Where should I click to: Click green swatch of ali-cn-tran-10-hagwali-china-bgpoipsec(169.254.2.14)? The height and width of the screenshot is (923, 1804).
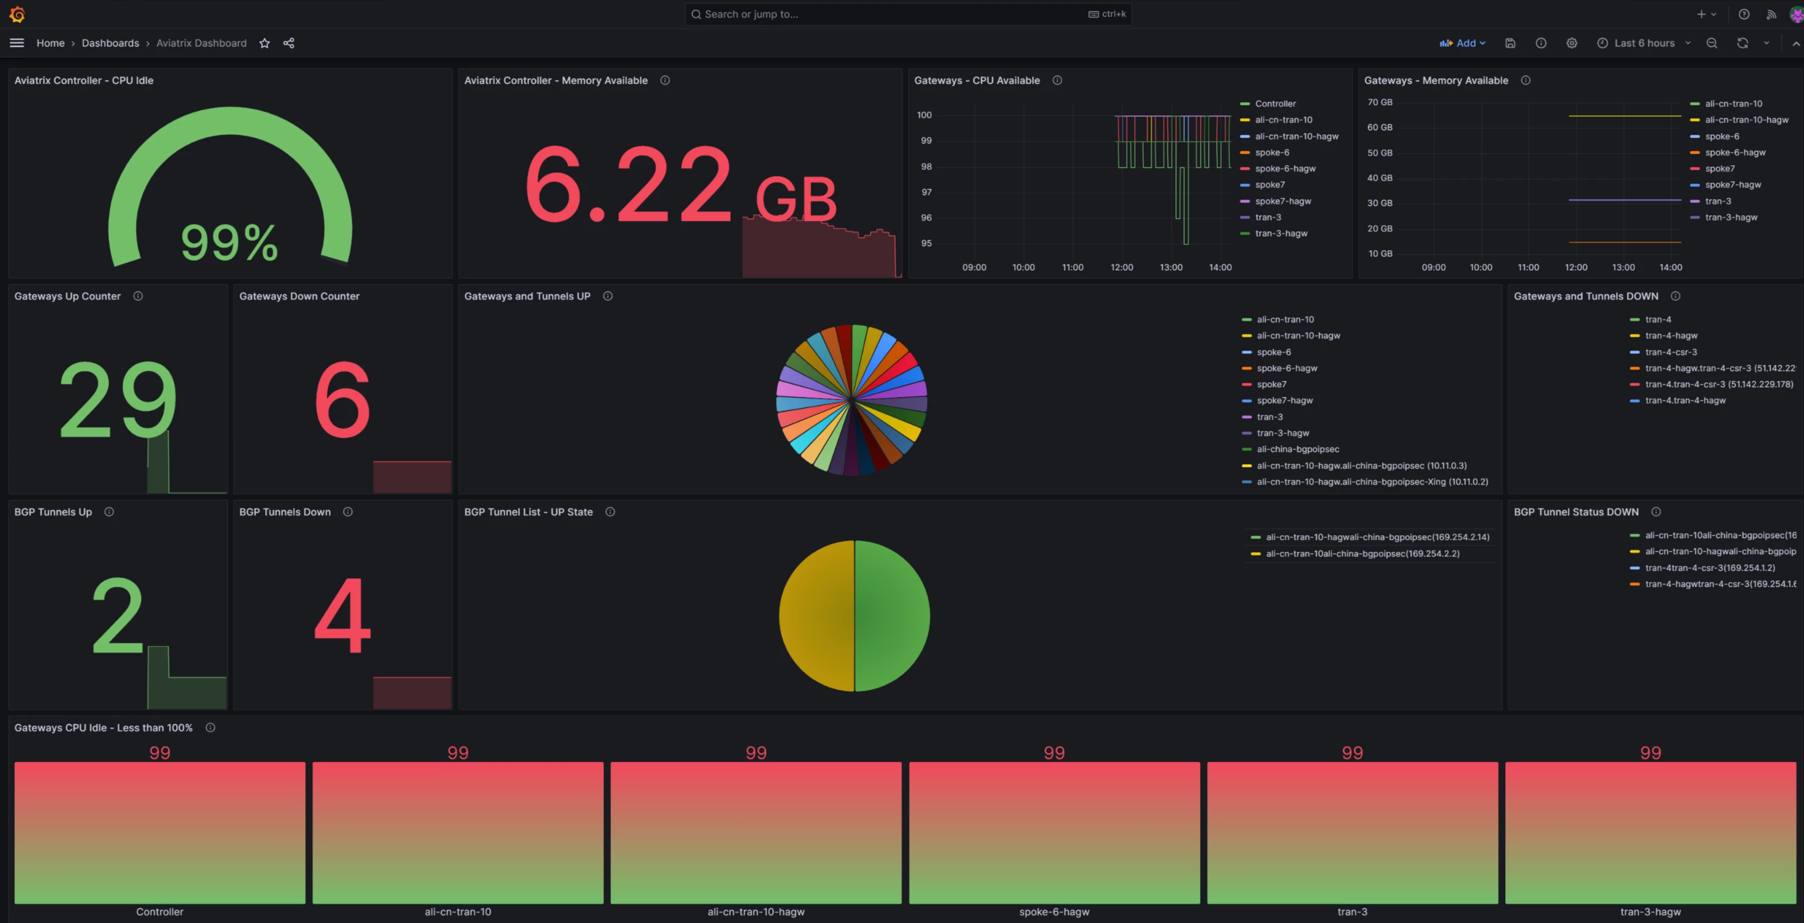coord(1256,537)
